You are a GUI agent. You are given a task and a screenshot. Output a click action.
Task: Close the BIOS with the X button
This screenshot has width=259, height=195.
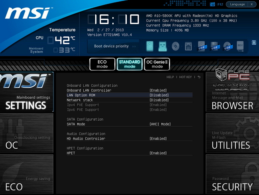[251, 4]
